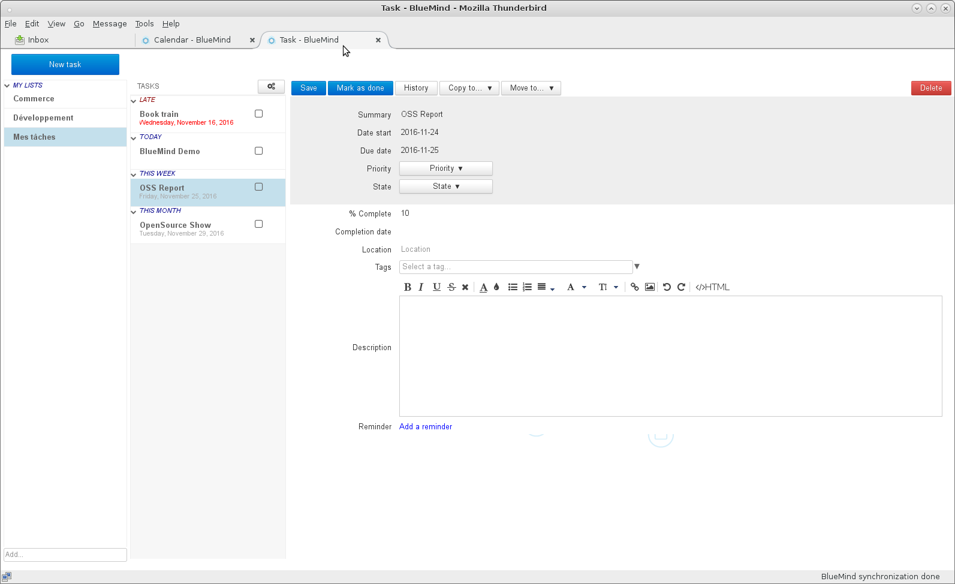Image resolution: width=955 pixels, height=584 pixels.
Task: Save the current task
Action: pos(309,88)
